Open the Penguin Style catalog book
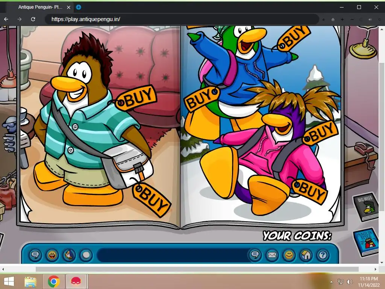 [366, 242]
